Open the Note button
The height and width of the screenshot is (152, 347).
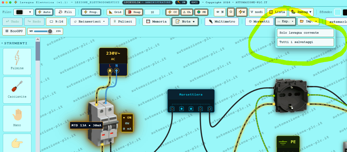point(185,21)
